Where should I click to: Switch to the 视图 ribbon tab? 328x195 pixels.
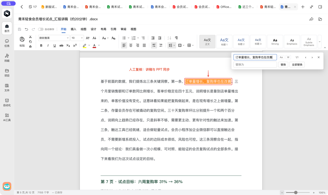click(x=133, y=29)
